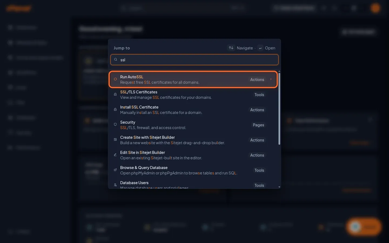
Task: Click the icon beside Create Site with Sitejet Builder
Action: click(x=115, y=140)
